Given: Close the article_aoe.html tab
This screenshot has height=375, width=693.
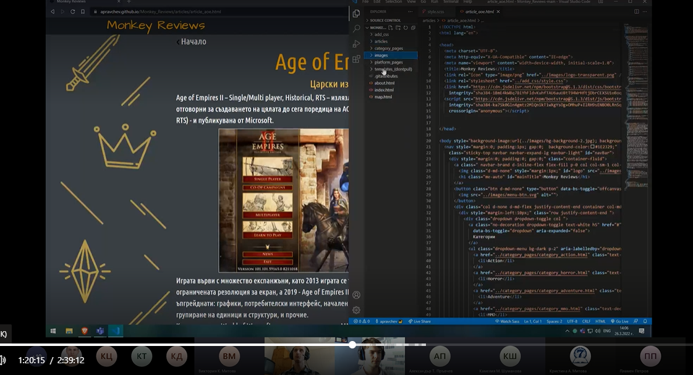Looking at the screenshot, I should coord(498,12).
